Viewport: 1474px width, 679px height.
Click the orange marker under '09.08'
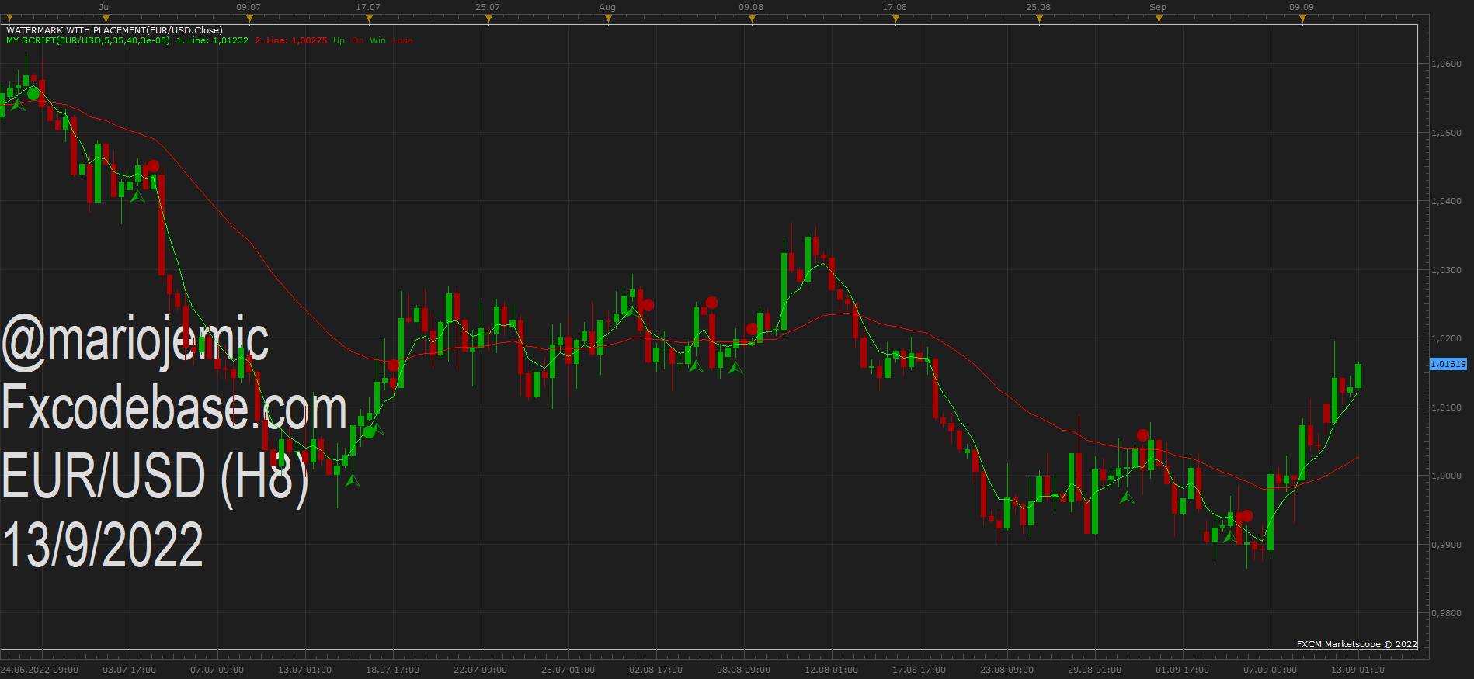[x=752, y=19]
